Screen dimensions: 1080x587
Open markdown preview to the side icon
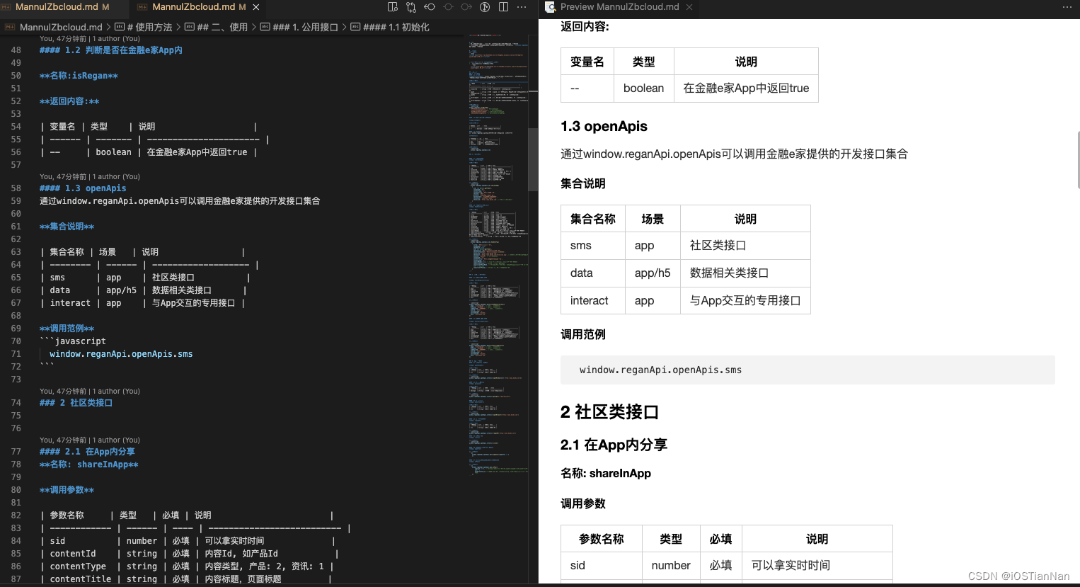[393, 7]
